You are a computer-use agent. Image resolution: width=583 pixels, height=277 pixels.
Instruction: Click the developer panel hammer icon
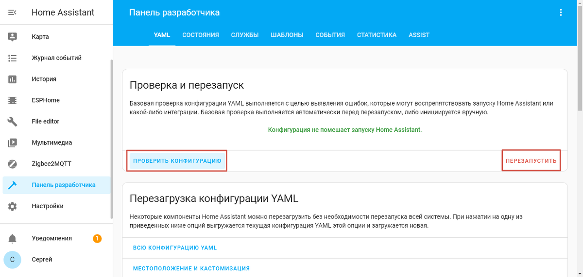point(13,185)
